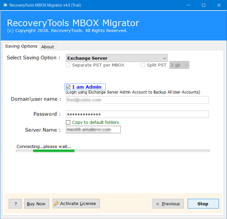Click the key icon on Activate License

coord(56,203)
